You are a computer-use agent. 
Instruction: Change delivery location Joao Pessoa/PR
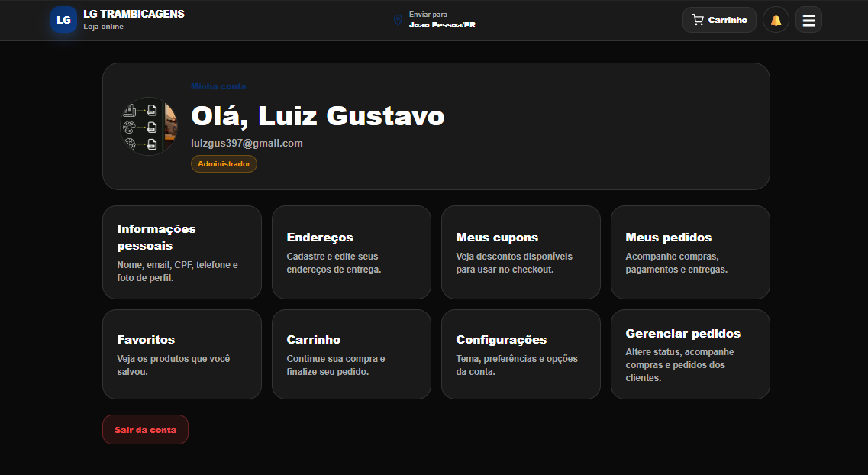point(442,25)
